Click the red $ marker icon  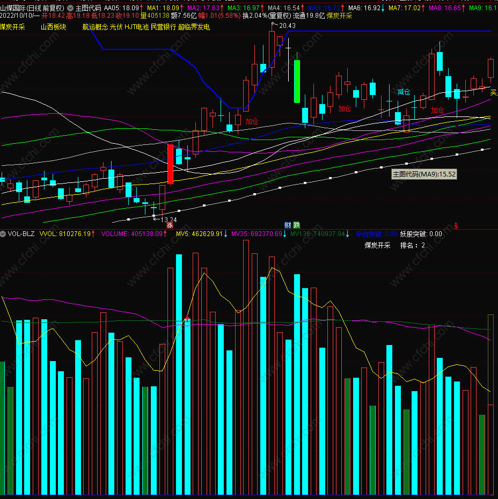click(x=456, y=226)
